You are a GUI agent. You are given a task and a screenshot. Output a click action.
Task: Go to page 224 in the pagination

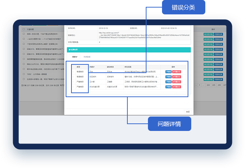pos(208,85)
